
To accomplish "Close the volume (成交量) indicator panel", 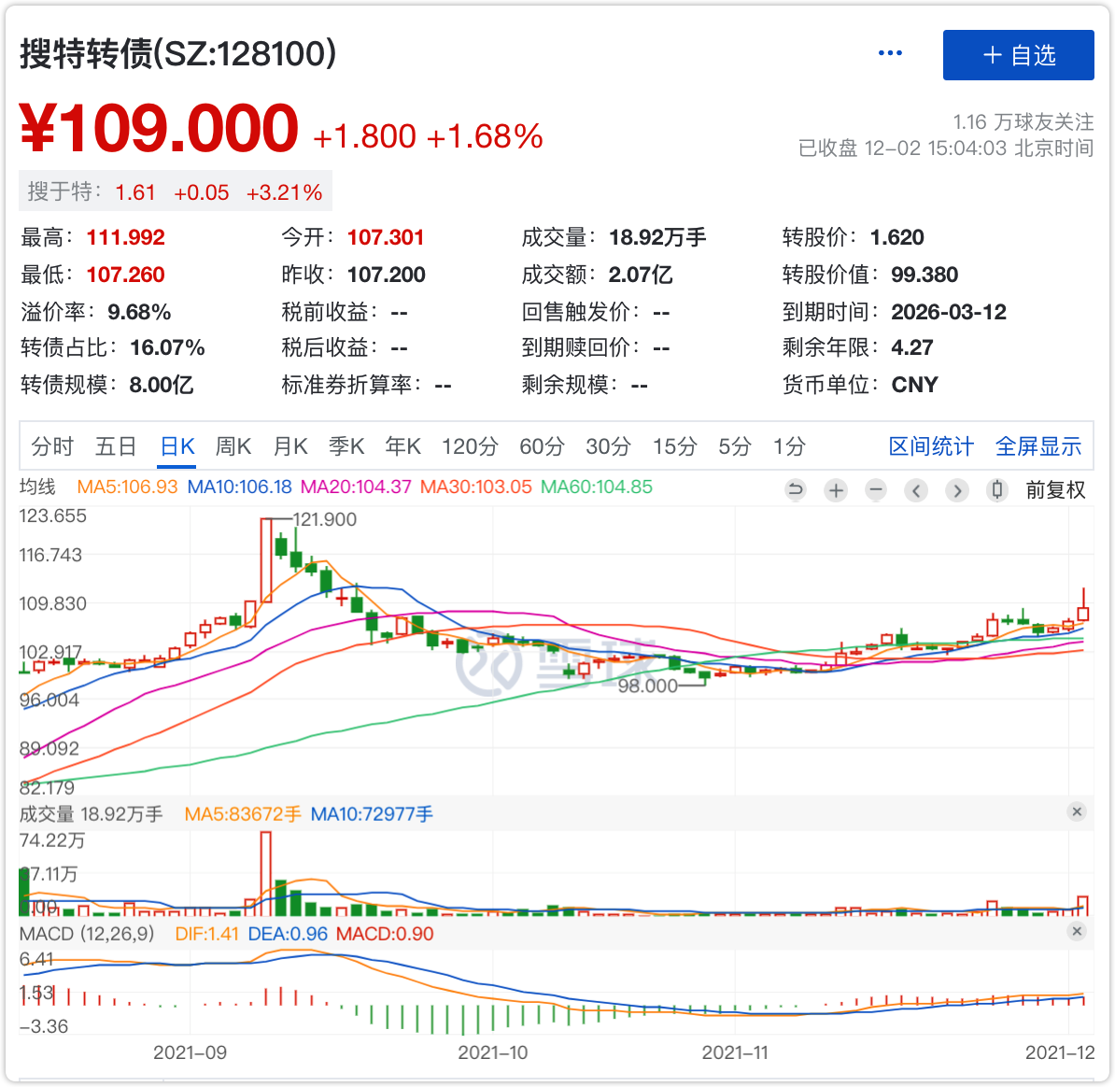I will [1077, 812].
